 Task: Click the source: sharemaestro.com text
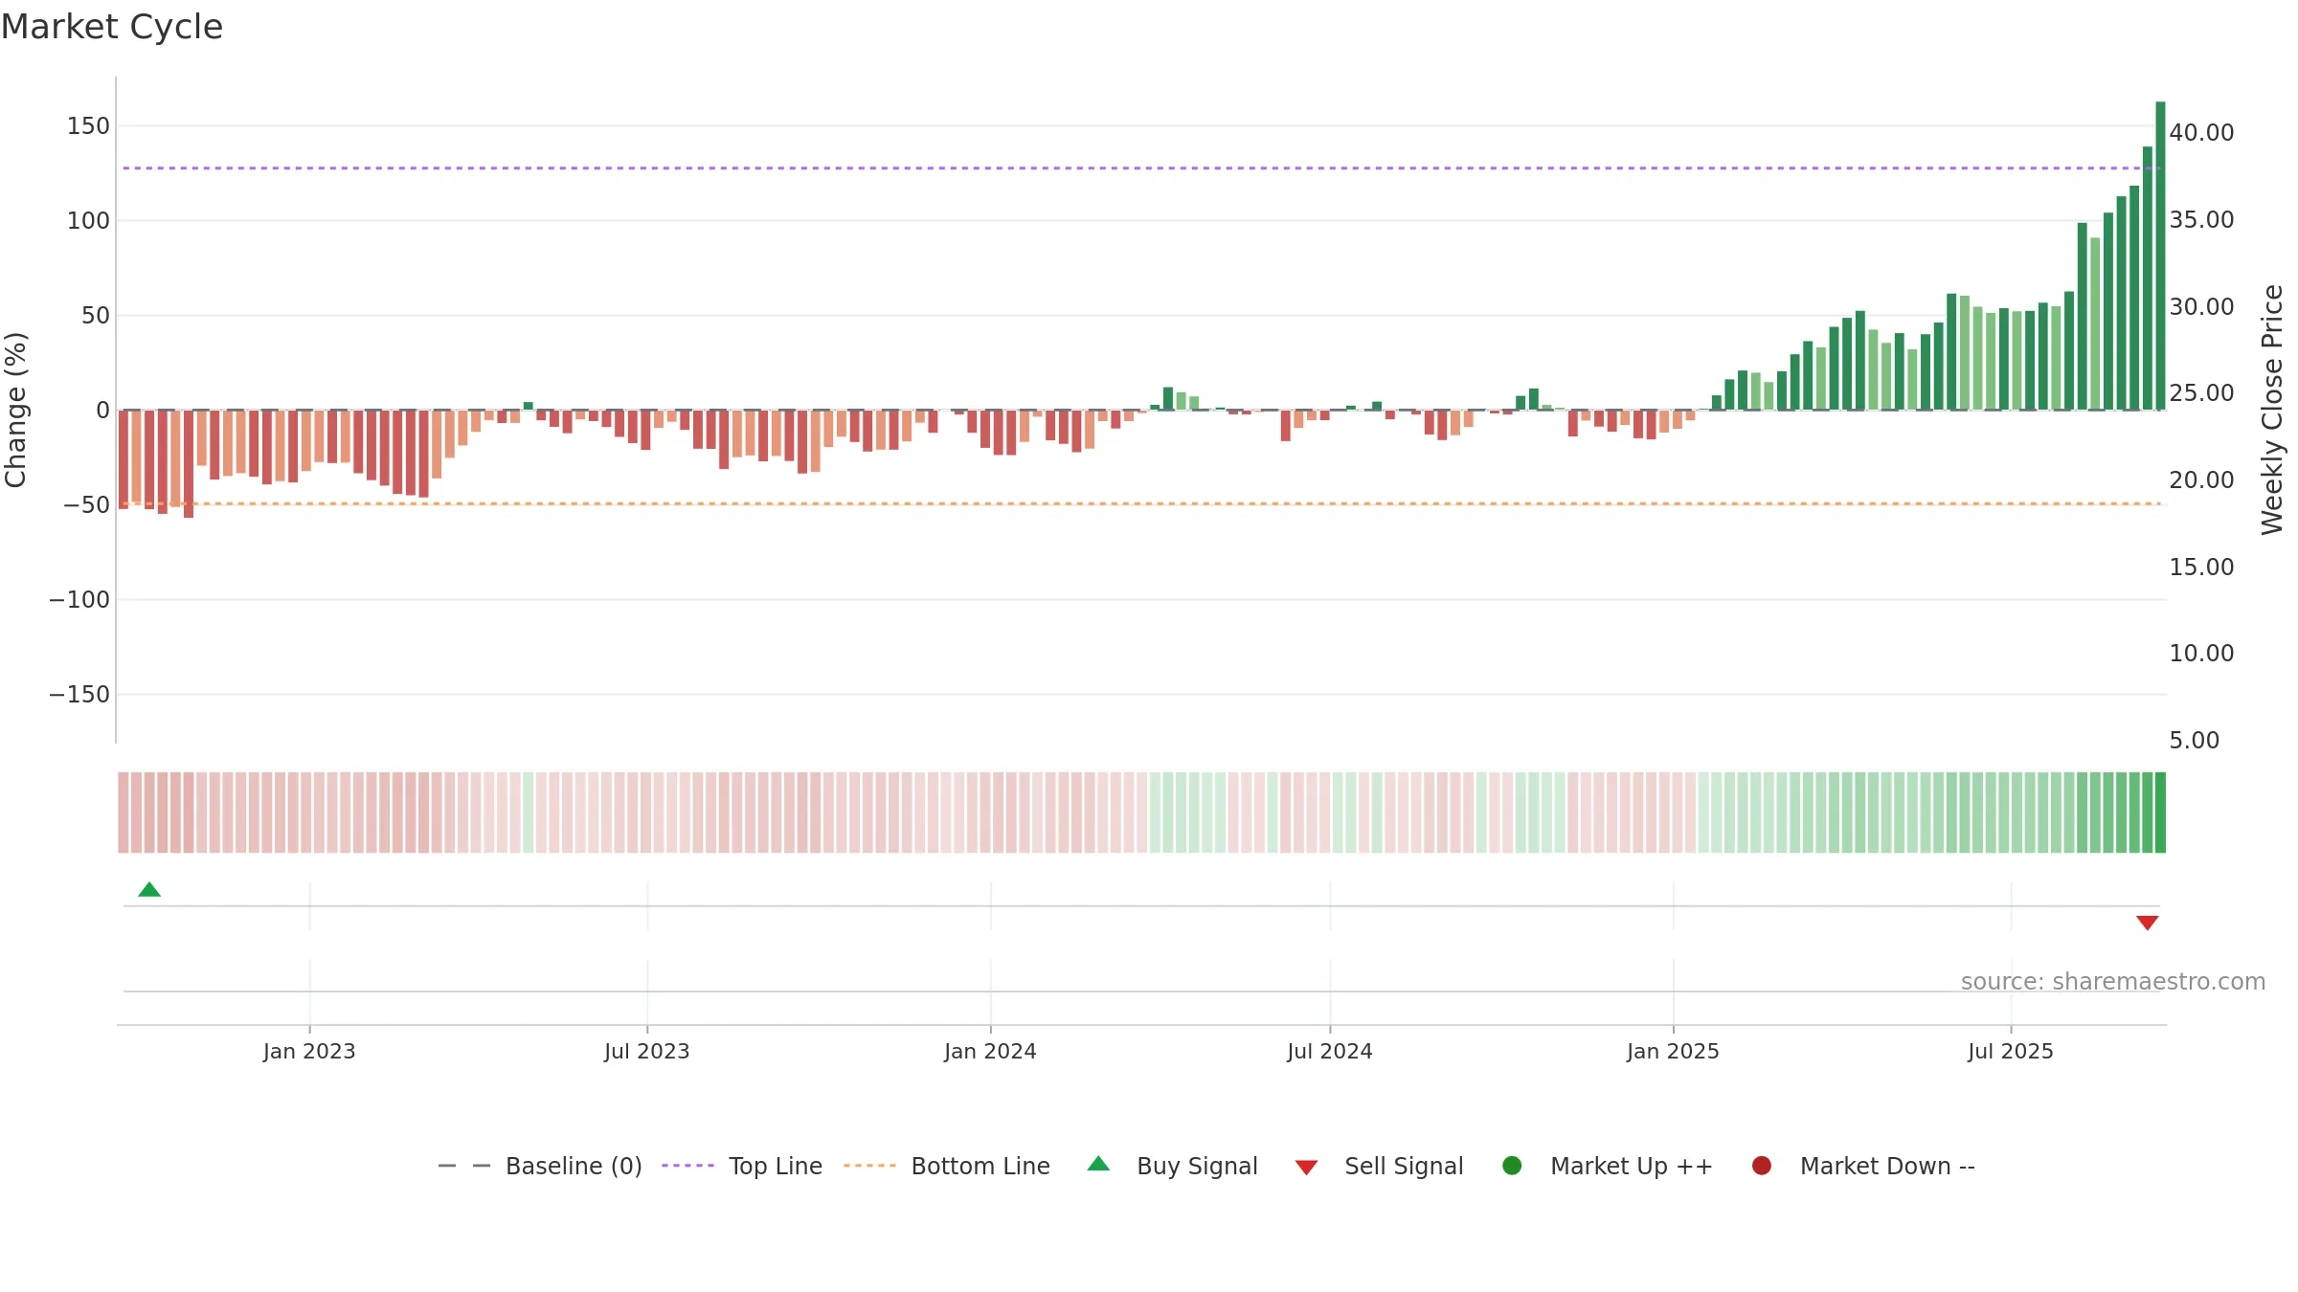tap(2113, 982)
